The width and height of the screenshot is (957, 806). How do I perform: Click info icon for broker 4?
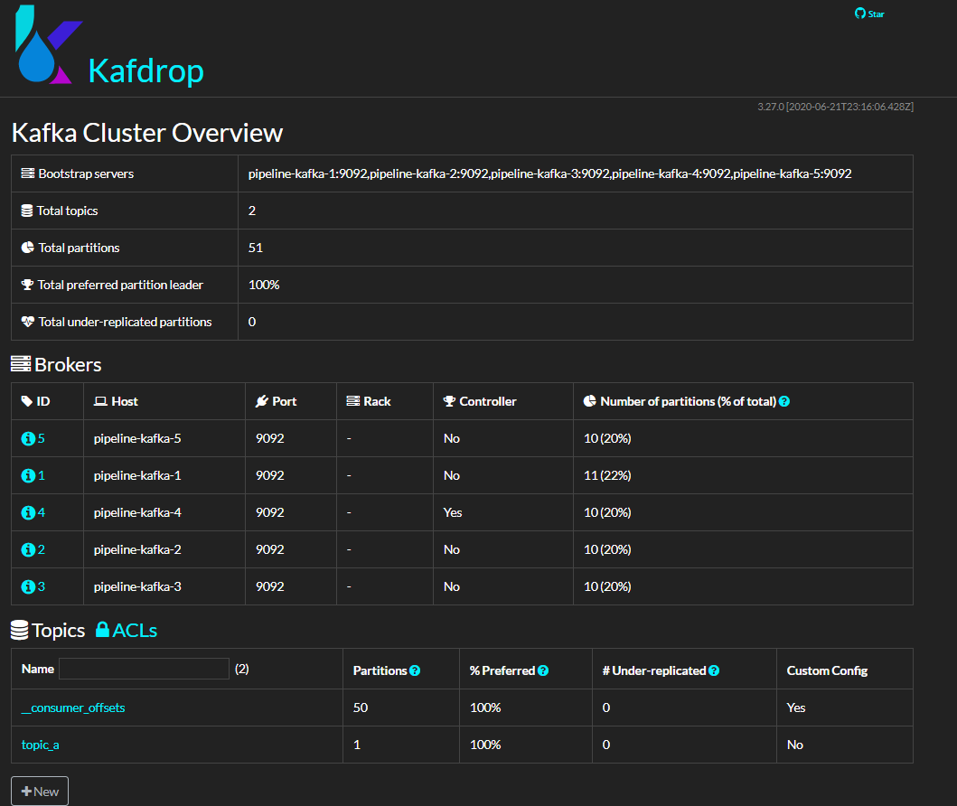tap(28, 513)
